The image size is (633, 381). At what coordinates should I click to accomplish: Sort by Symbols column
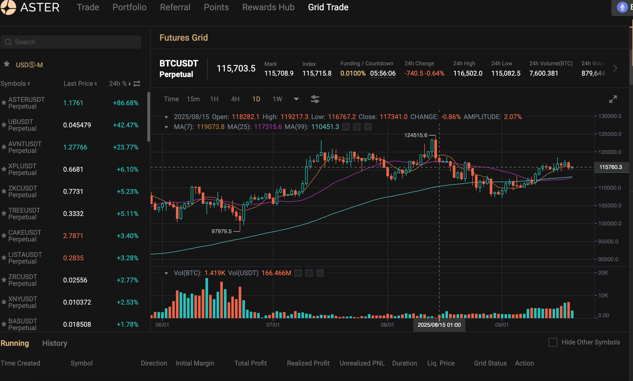coord(15,84)
